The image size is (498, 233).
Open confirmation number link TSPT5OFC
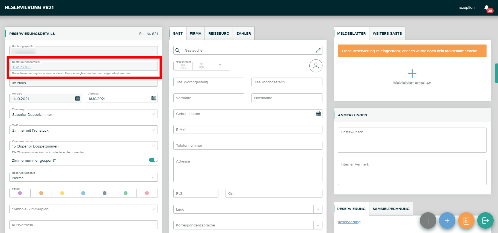coord(22,67)
